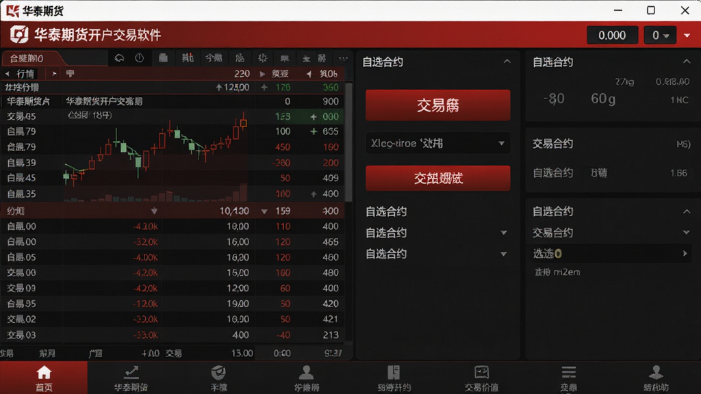701x394 pixels.
Task: Click the 华泰期货开户交易 row text above the chart
Action: 104,101
